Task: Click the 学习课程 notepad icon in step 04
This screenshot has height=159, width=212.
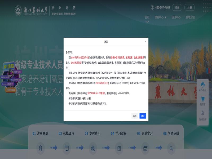Action: tap(119, 148)
